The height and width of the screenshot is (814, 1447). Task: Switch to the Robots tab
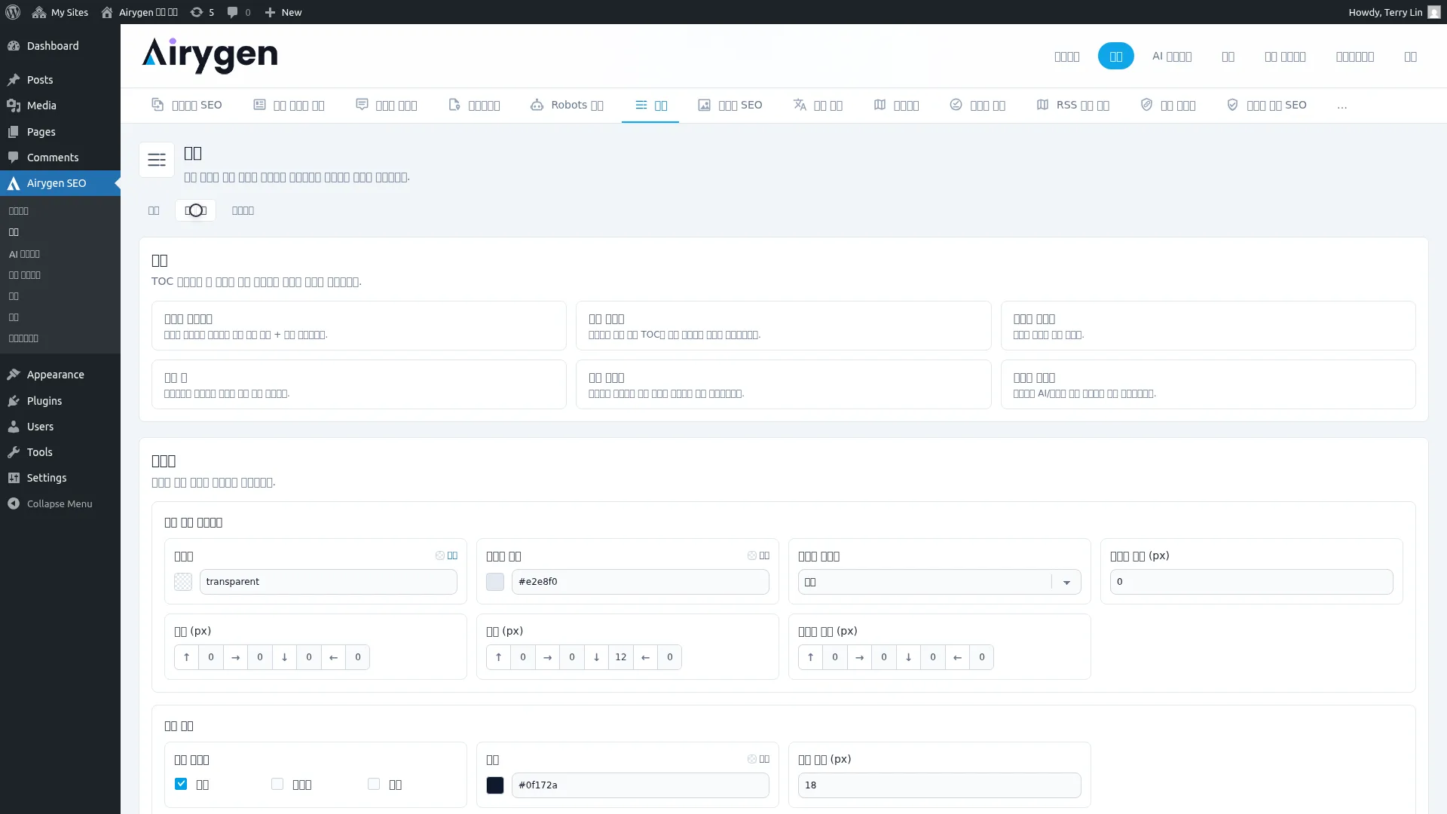(x=567, y=105)
